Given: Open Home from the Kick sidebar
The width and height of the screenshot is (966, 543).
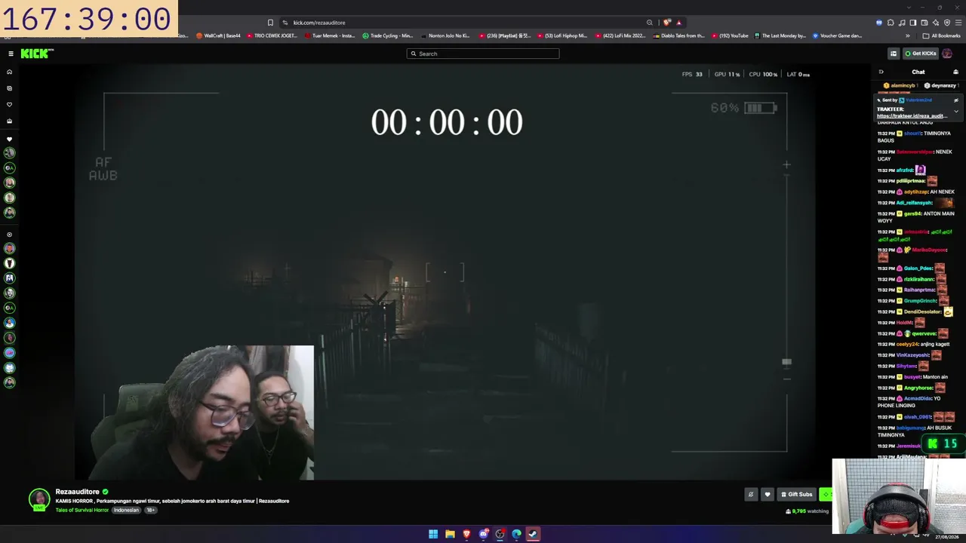Looking at the screenshot, I should [x=10, y=72].
